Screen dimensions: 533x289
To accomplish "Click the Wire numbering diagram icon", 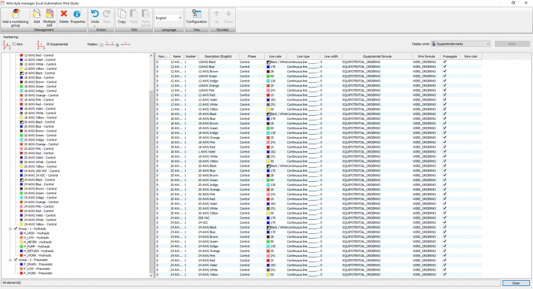I will tap(6, 45).
